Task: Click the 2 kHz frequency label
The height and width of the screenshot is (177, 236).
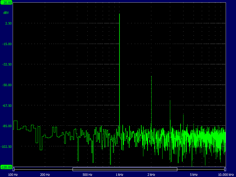Action: 151,175
